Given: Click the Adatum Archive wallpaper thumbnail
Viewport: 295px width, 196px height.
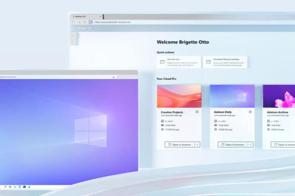Looking at the screenshot, I should pos(279,96).
